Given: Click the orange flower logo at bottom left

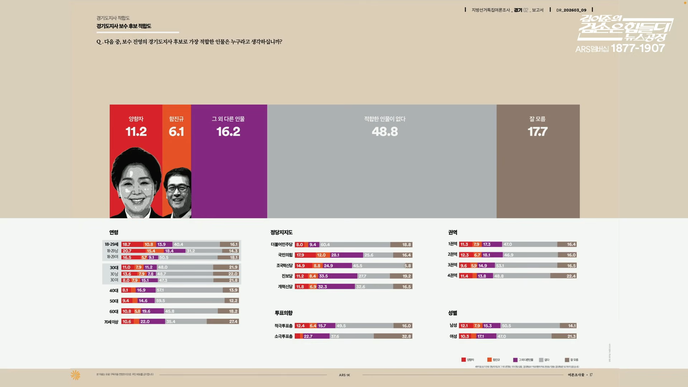Looking at the screenshot, I should (x=75, y=375).
